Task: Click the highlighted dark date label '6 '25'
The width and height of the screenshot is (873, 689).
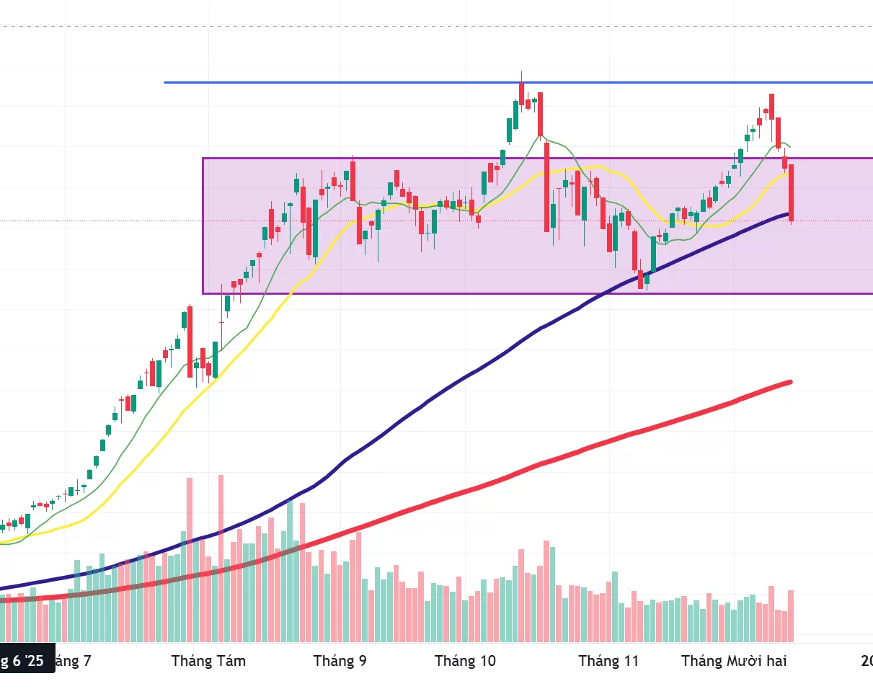Action: (26, 659)
